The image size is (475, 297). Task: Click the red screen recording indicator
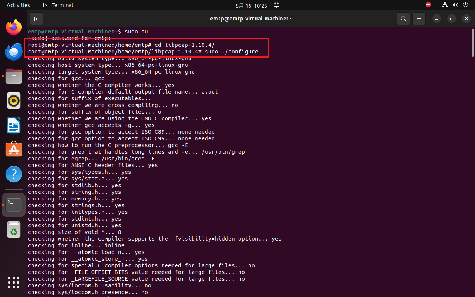pos(428,5)
